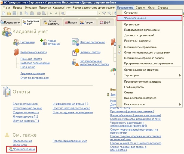Open the Сервис menu
Screen dimensions: 184x154
[140, 8]
